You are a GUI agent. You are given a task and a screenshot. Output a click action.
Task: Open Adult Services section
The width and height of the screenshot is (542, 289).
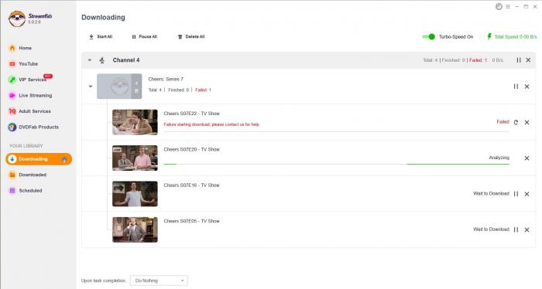(x=29, y=111)
